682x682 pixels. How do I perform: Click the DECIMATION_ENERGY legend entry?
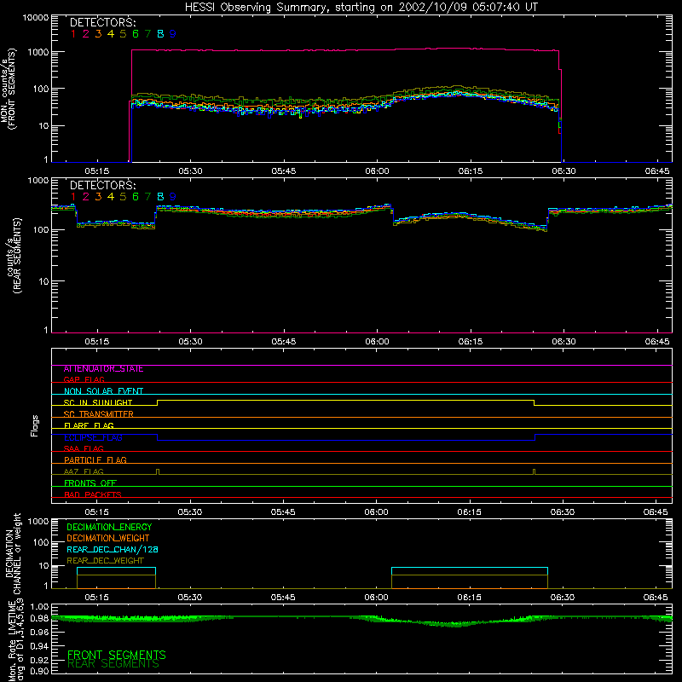109,527
